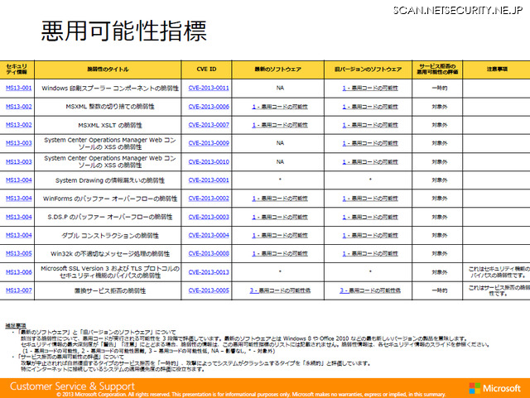The width and height of the screenshot is (530, 398).
Task: Open MS13-003 link in the CVE-2013-0010 row
Action: click(18, 161)
